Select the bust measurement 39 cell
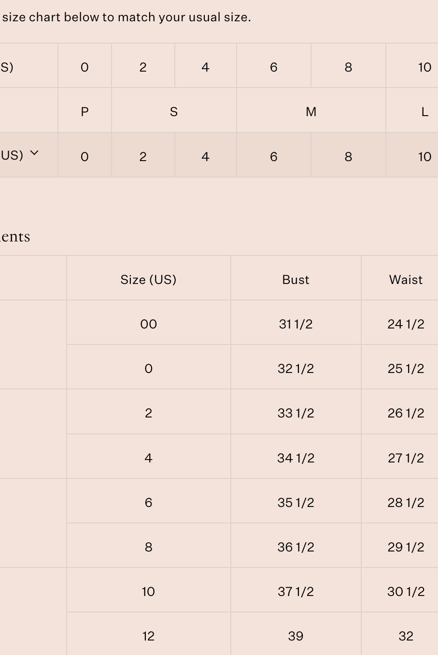The width and height of the screenshot is (438, 655). (x=296, y=636)
